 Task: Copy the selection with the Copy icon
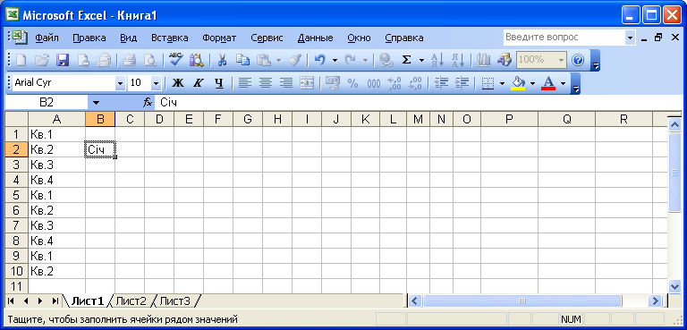[x=242, y=60]
